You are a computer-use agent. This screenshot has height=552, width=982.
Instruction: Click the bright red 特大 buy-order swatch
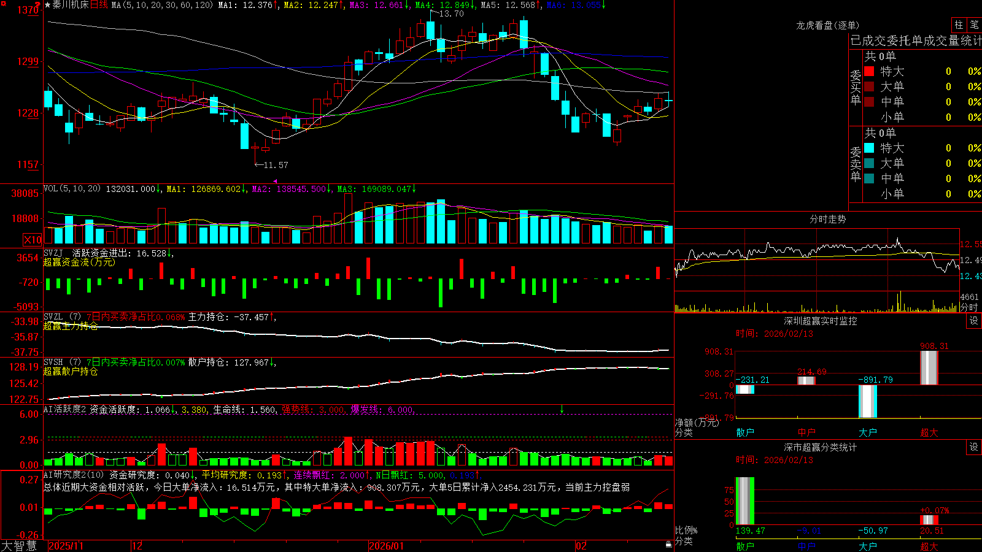point(869,71)
